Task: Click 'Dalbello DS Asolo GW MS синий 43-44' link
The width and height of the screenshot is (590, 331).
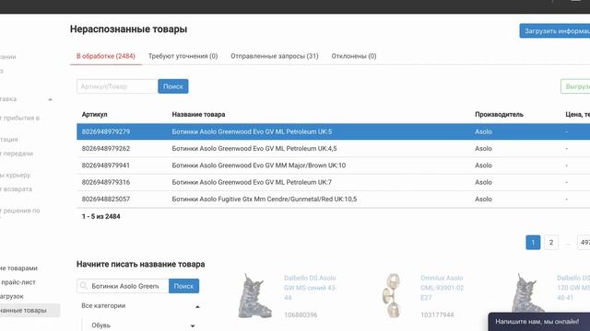Action: coord(310,288)
